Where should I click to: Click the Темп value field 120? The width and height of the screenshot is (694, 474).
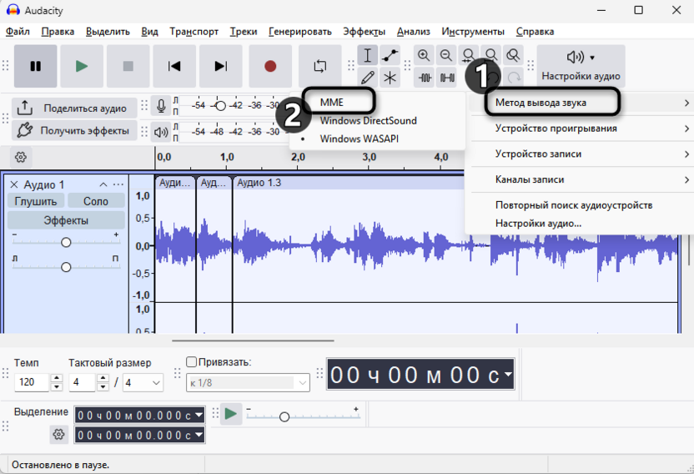32,382
